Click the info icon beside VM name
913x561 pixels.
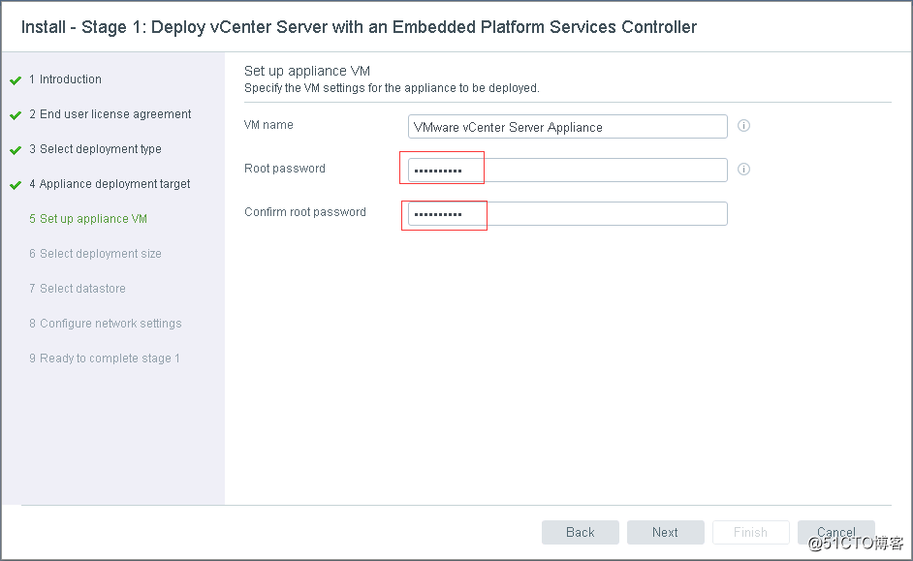pos(743,125)
